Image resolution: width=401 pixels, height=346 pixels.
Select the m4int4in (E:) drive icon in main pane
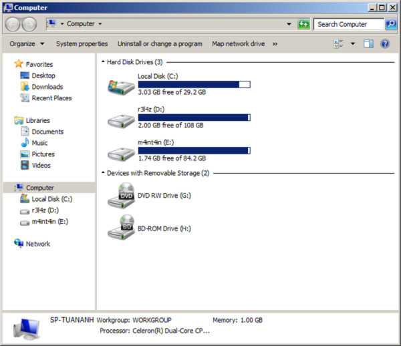coord(121,154)
